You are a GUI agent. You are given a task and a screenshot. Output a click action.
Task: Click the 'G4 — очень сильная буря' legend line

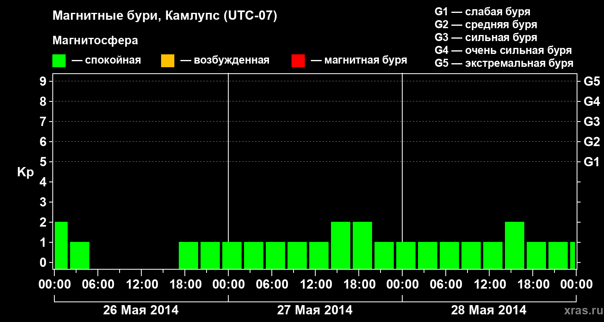[x=503, y=50]
